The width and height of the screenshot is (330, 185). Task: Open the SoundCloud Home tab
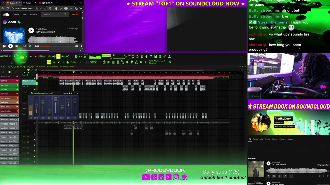tap(16, 14)
